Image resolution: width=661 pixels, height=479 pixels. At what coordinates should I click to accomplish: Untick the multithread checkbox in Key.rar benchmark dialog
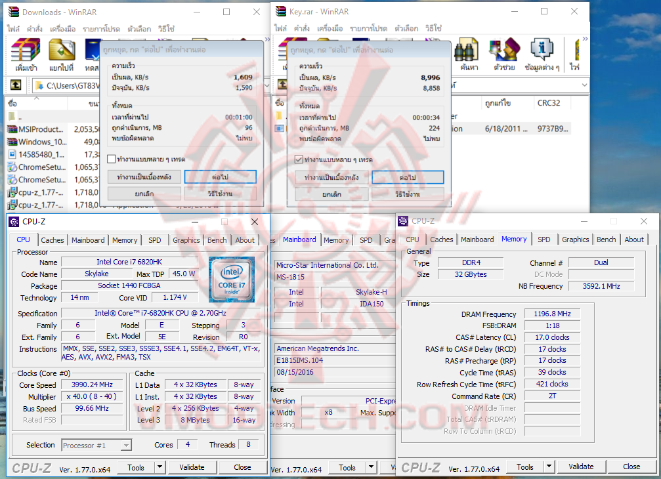coord(299,159)
